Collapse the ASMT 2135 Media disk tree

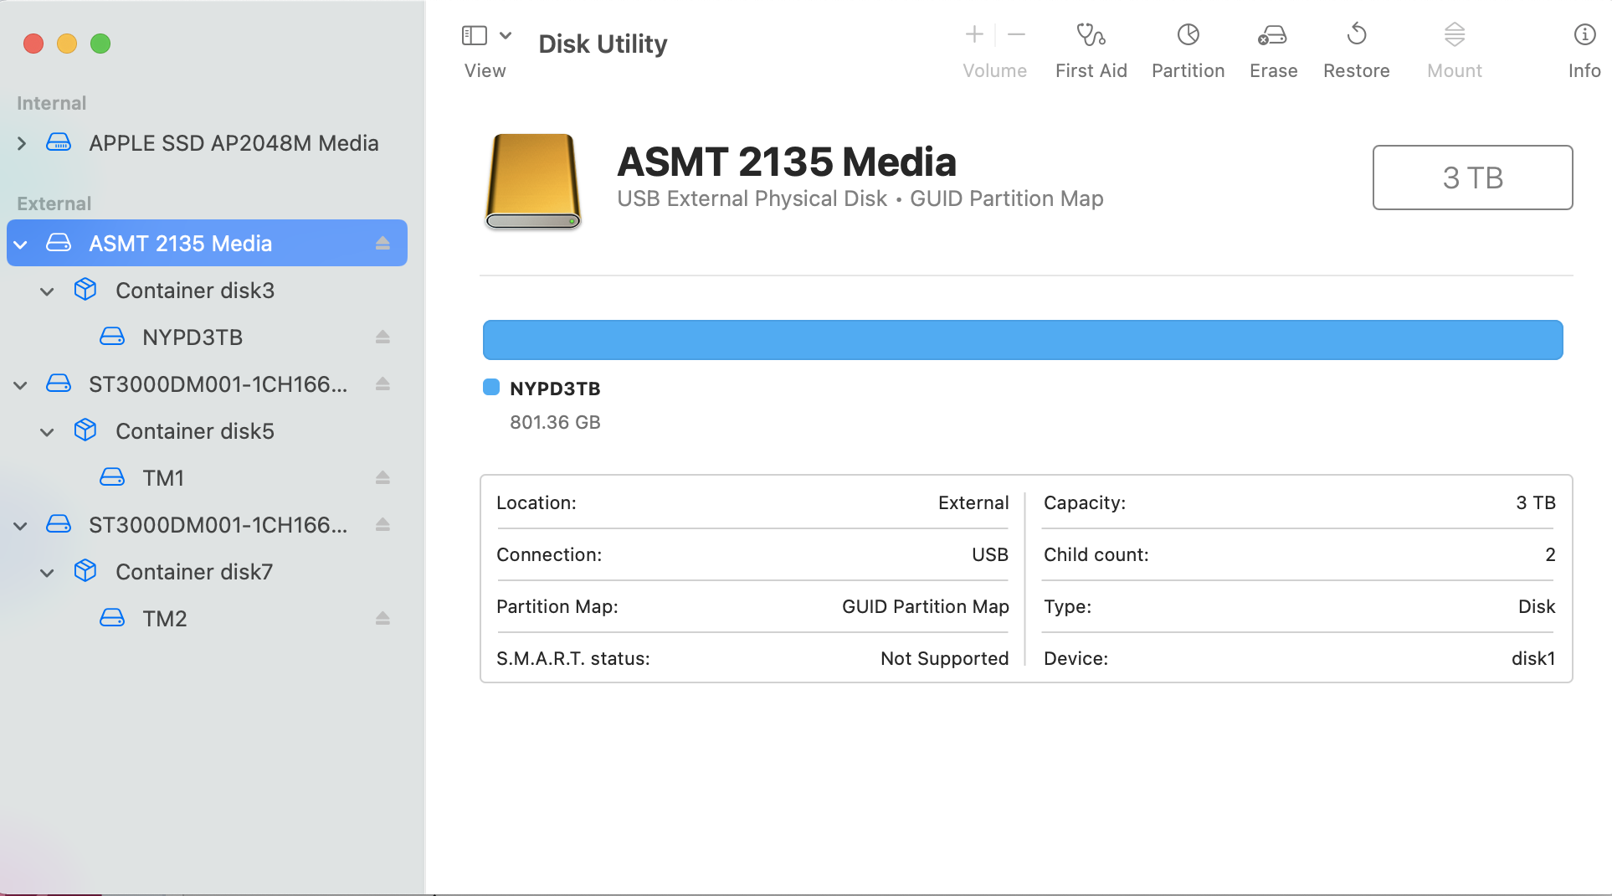21,245
